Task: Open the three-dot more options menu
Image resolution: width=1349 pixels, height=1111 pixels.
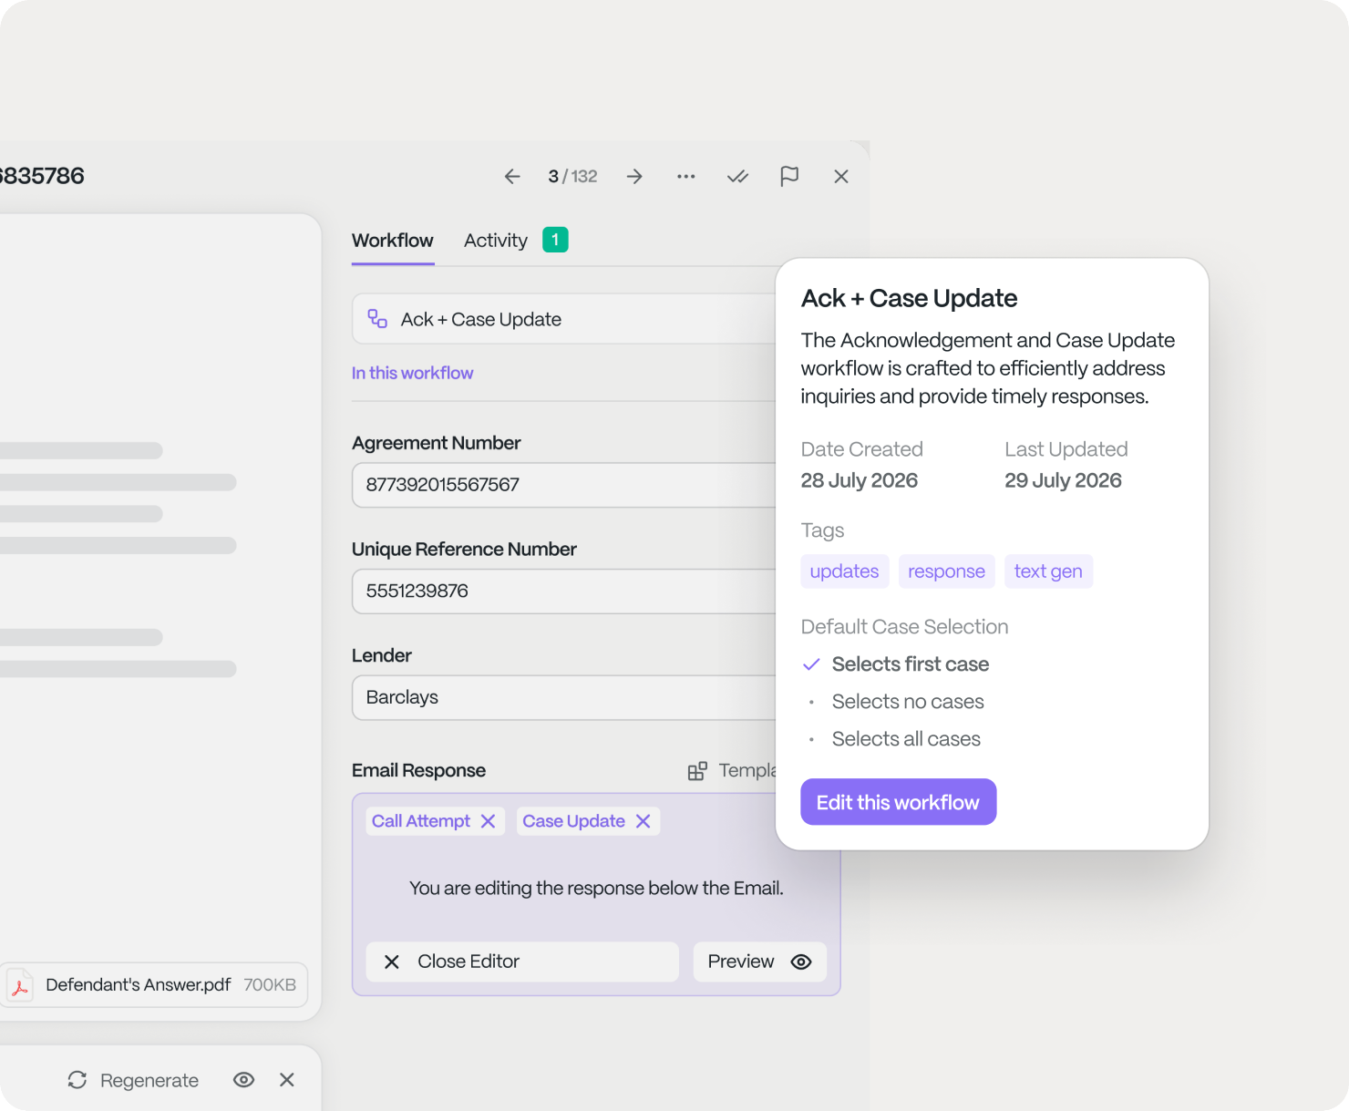Action: pos(686,177)
